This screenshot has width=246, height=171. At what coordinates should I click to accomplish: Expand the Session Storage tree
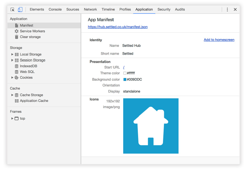(x=12, y=60)
